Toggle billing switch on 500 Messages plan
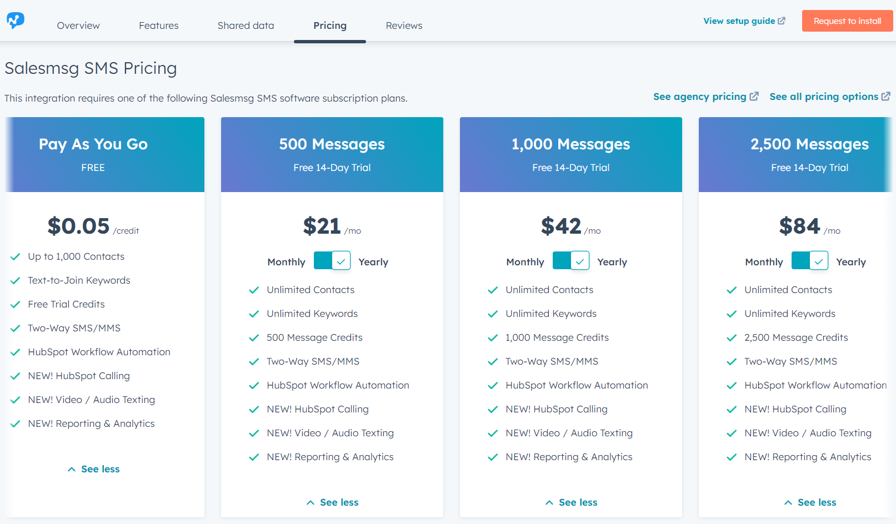 (332, 260)
